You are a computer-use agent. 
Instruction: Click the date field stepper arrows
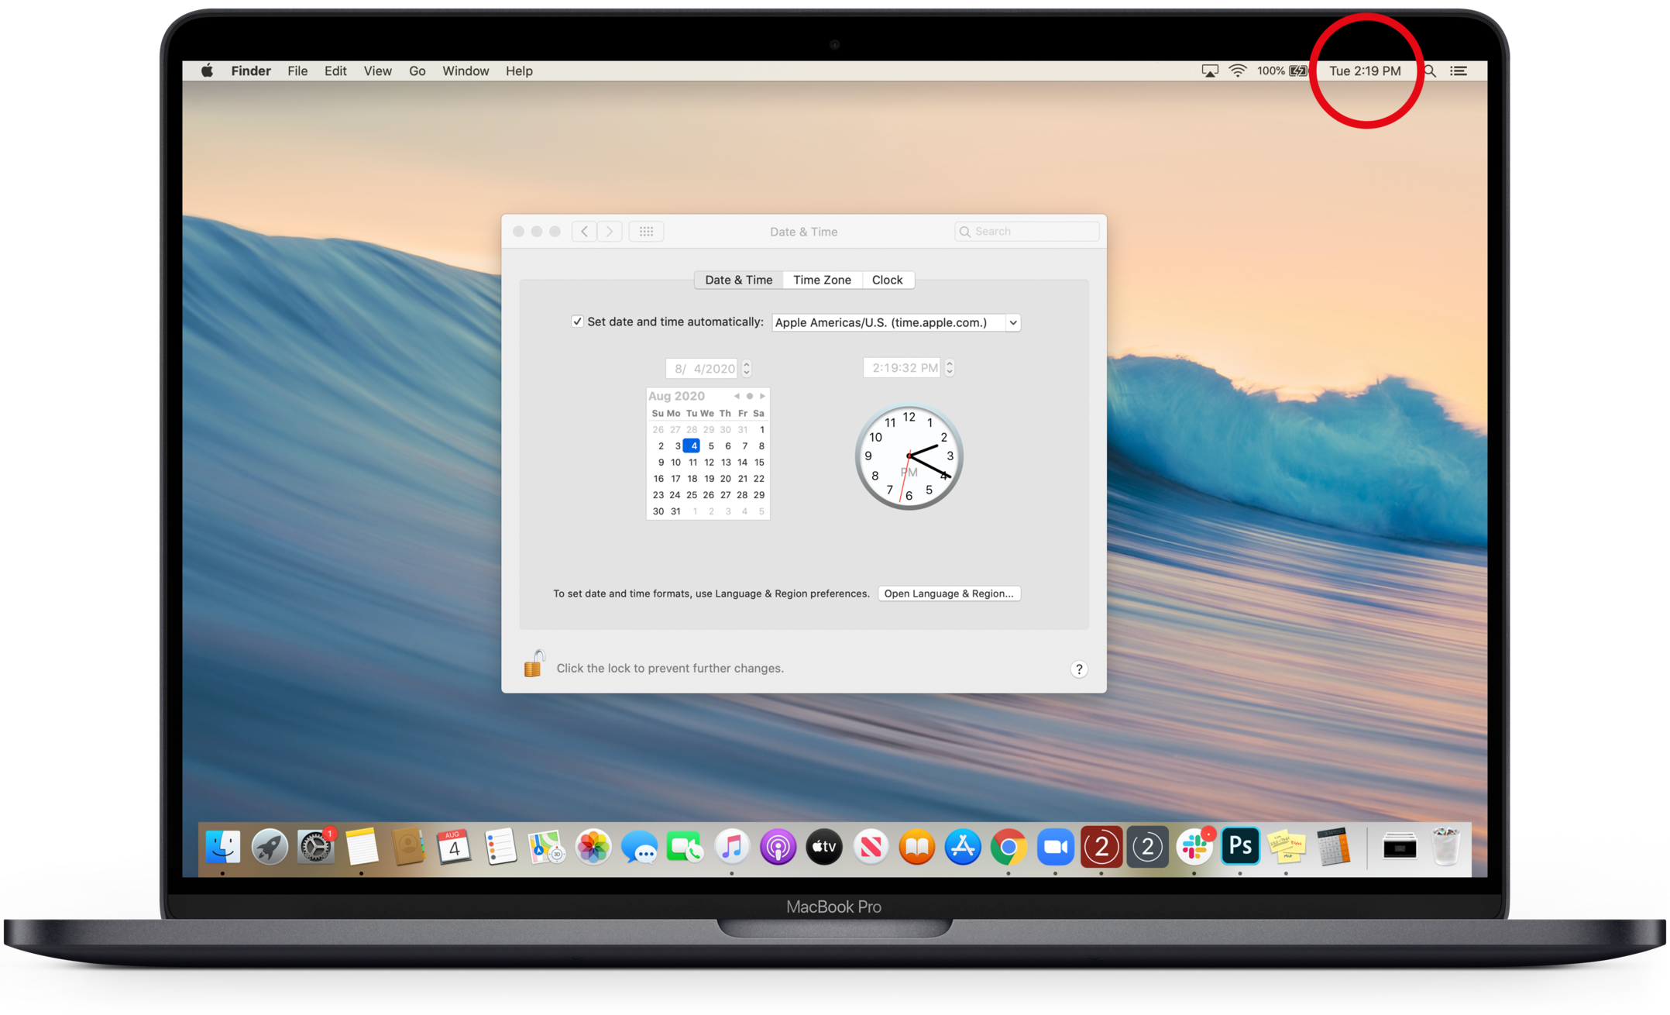(x=747, y=368)
